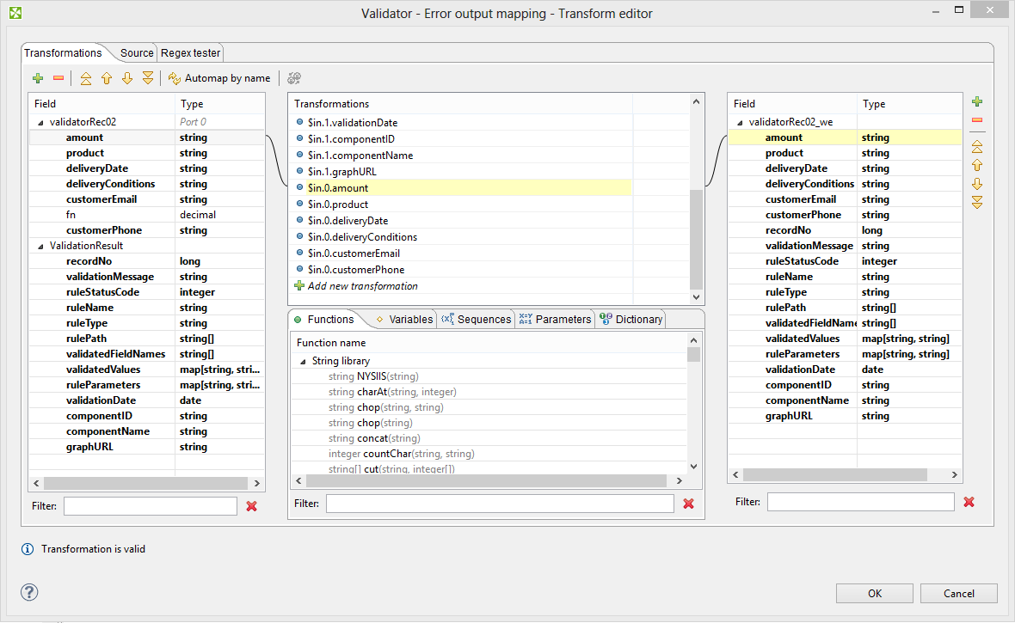This screenshot has width=1015, height=623.
Task: Switch to the Regex tester tab
Action: click(190, 53)
